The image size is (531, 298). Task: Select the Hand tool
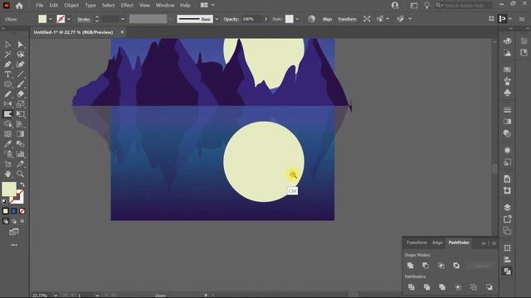pos(7,174)
